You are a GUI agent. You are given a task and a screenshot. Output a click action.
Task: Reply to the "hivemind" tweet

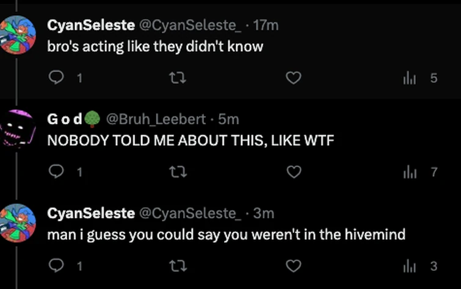coord(56,266)
